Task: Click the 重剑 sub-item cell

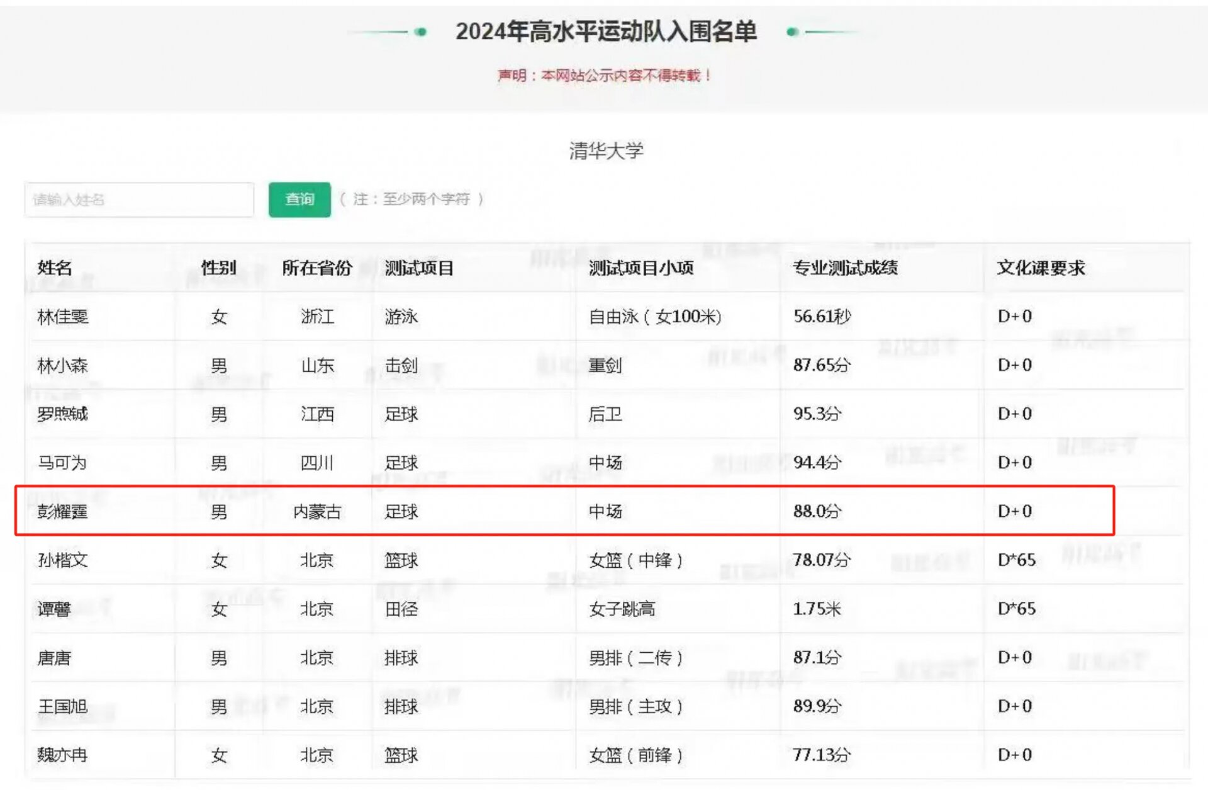Action: 605,366
